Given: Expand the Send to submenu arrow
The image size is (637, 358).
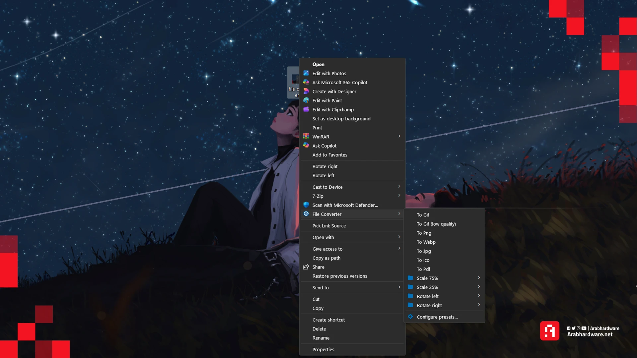Looking at the screenshot, I should point(399,287).
